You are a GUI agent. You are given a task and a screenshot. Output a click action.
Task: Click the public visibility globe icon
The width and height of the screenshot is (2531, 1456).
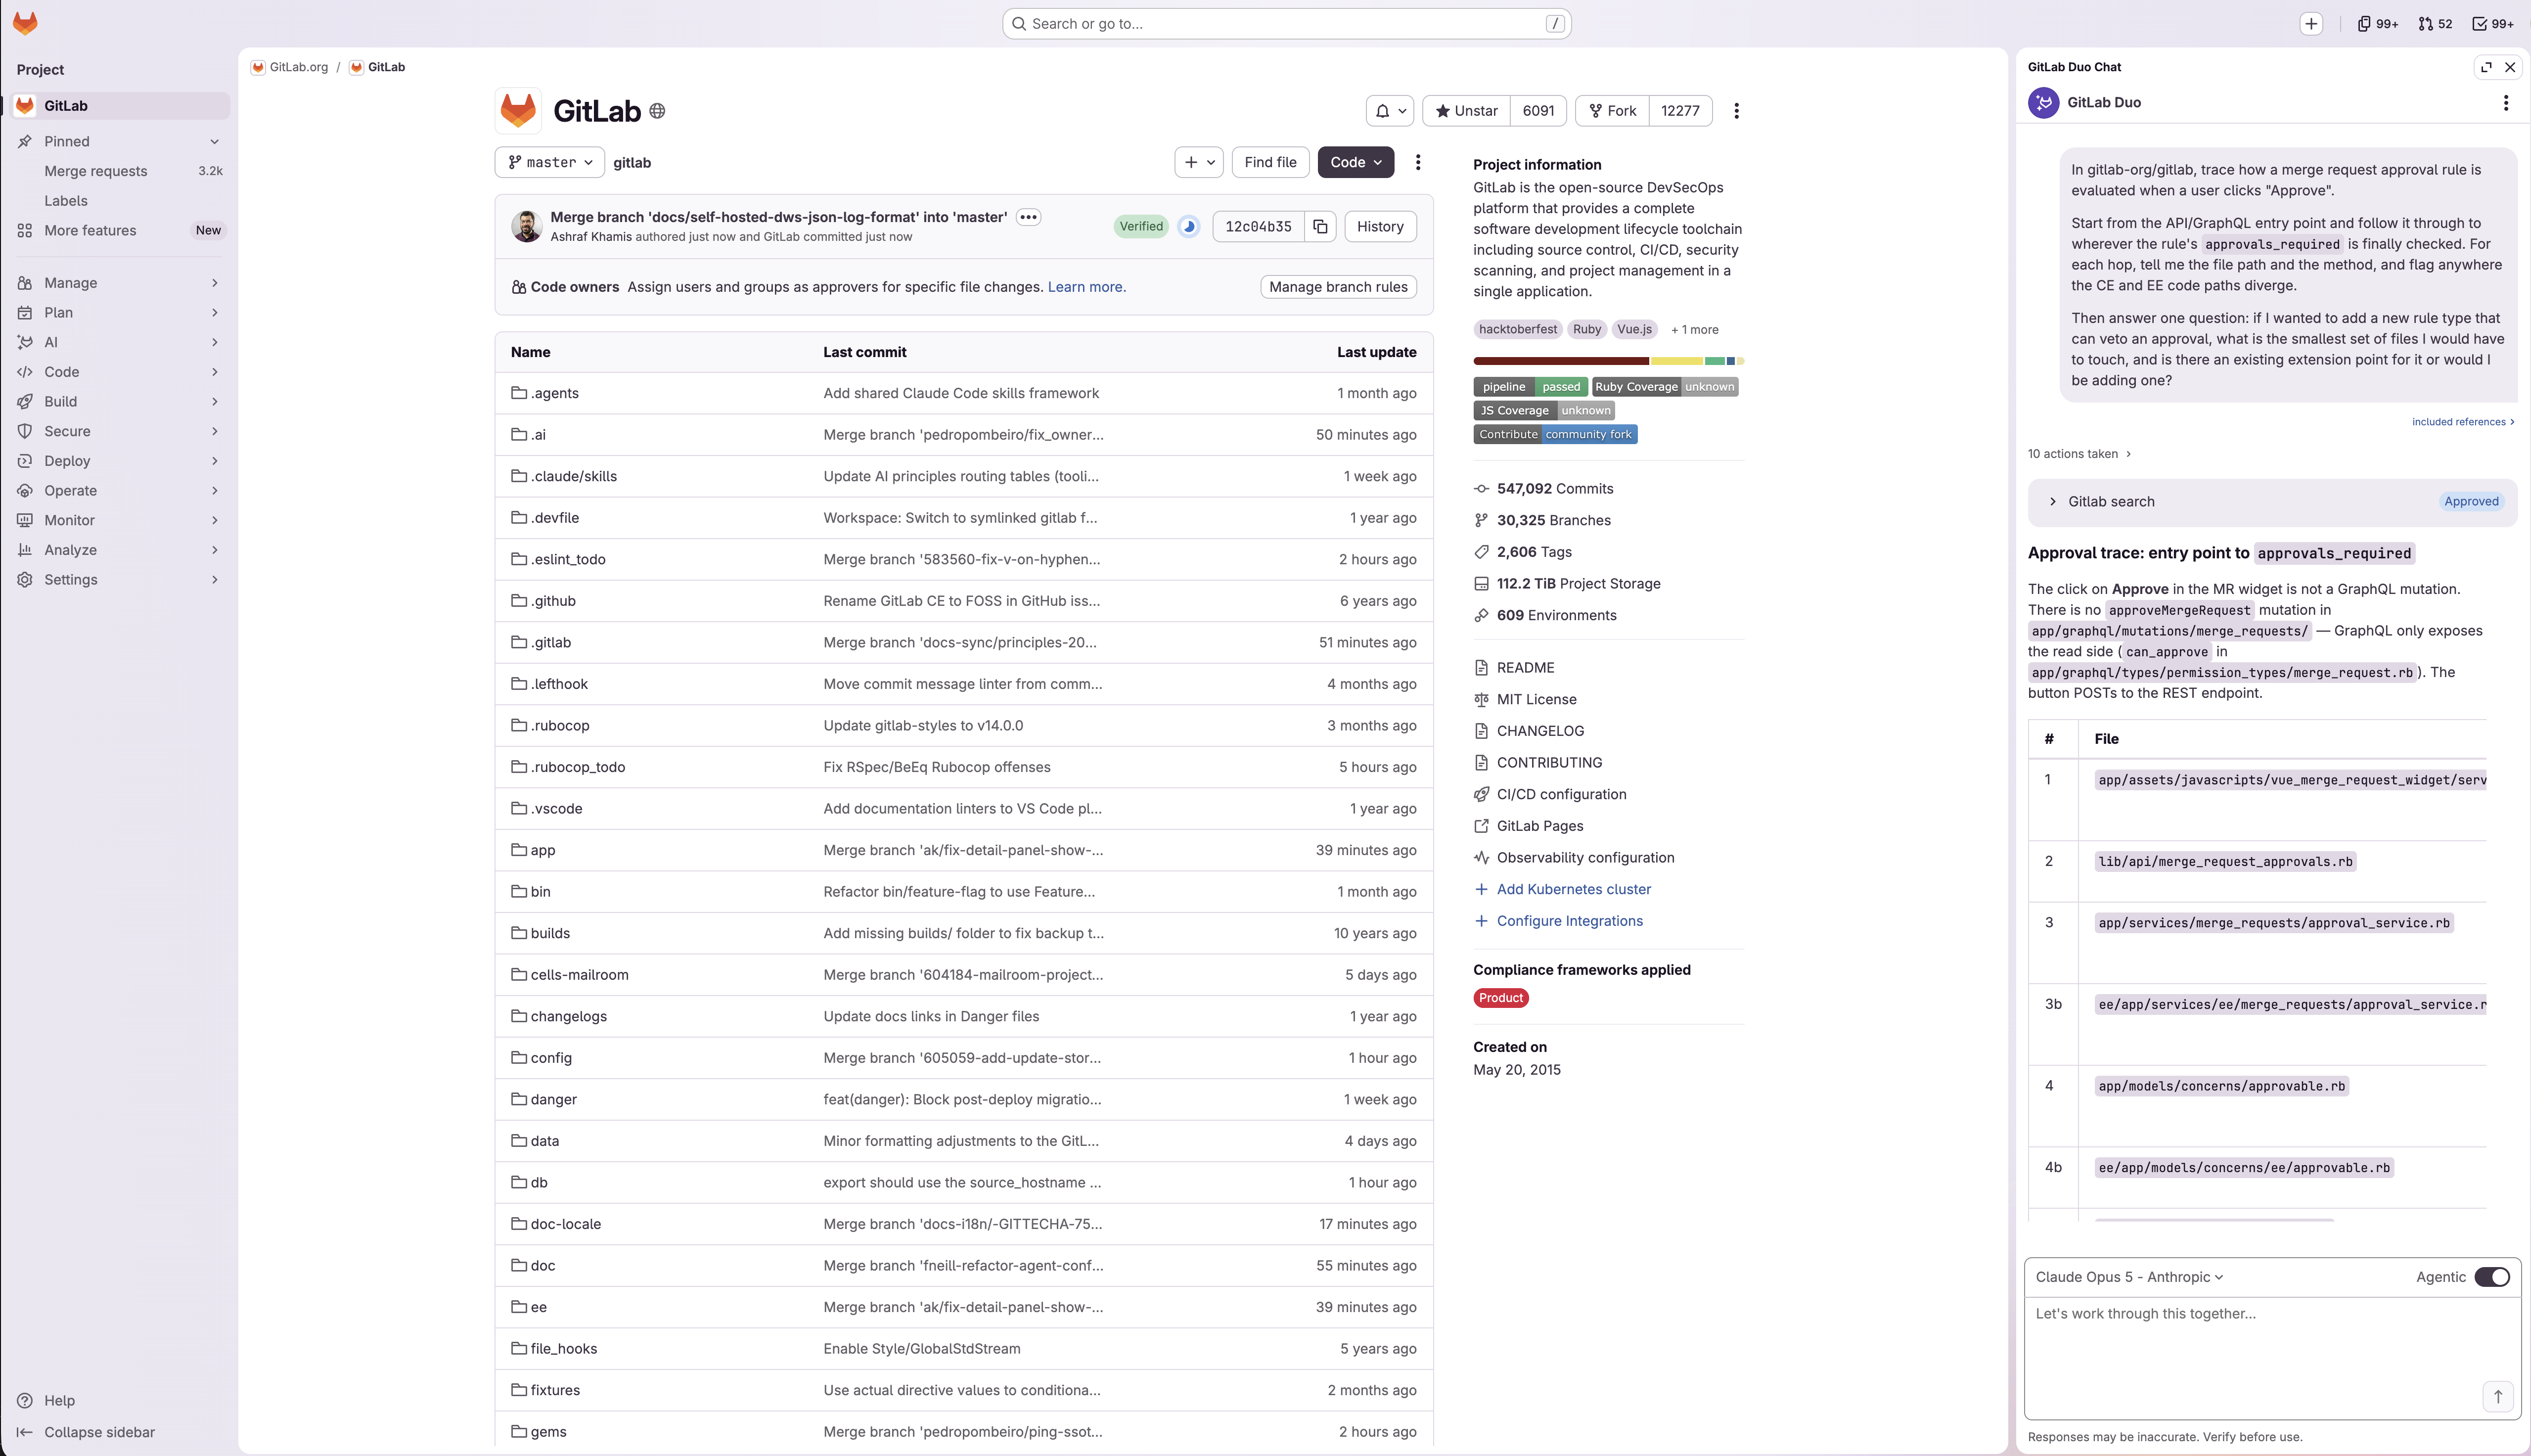(x=657, y=111)
